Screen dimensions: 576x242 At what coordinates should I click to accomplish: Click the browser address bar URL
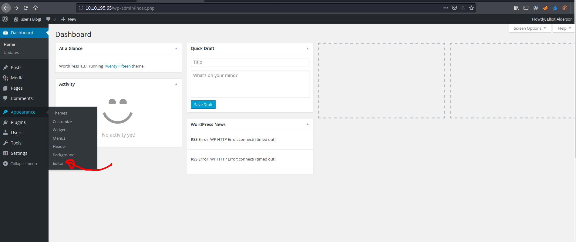pos(120,8)
